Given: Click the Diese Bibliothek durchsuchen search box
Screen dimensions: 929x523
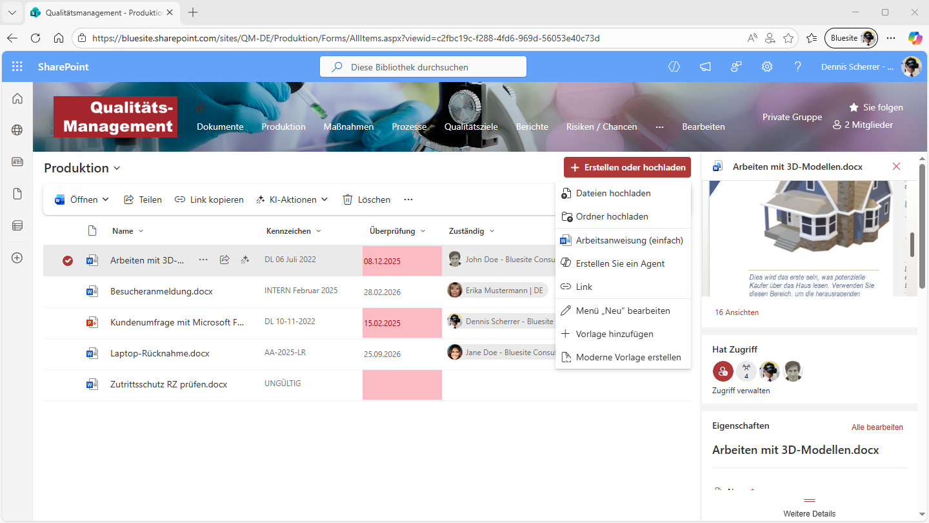Looking at the screenshot, I should (423, 67).
